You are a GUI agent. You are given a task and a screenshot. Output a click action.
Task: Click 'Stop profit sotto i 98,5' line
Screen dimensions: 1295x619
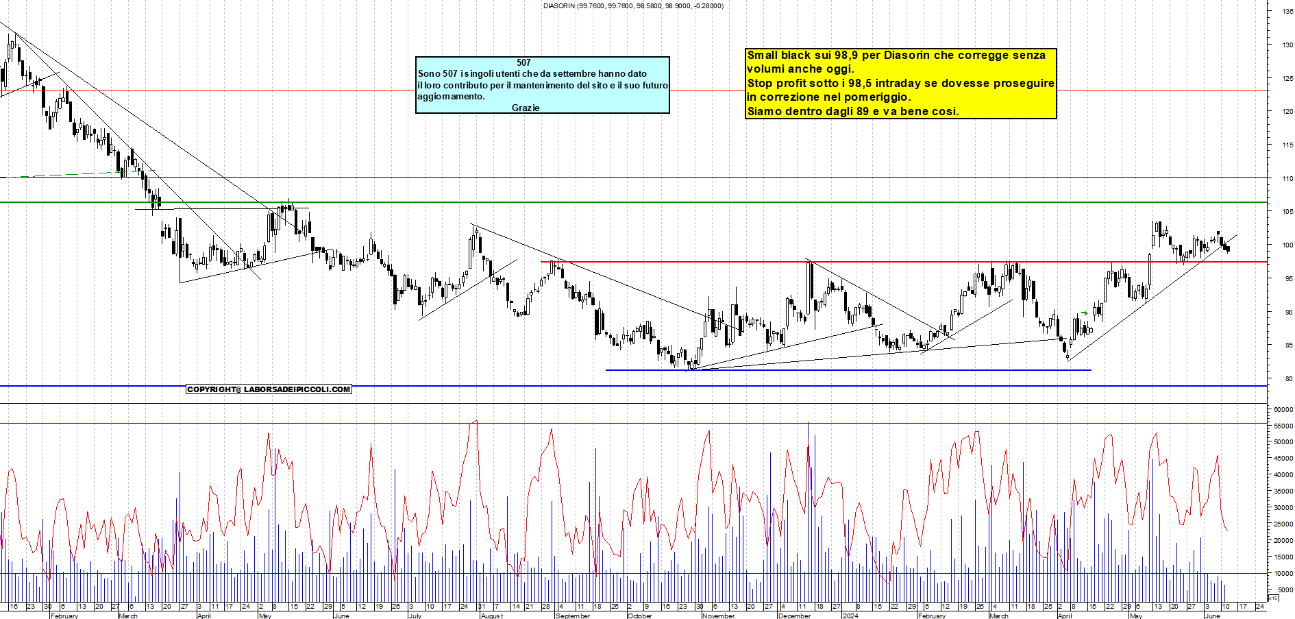[x=900, y=83]
